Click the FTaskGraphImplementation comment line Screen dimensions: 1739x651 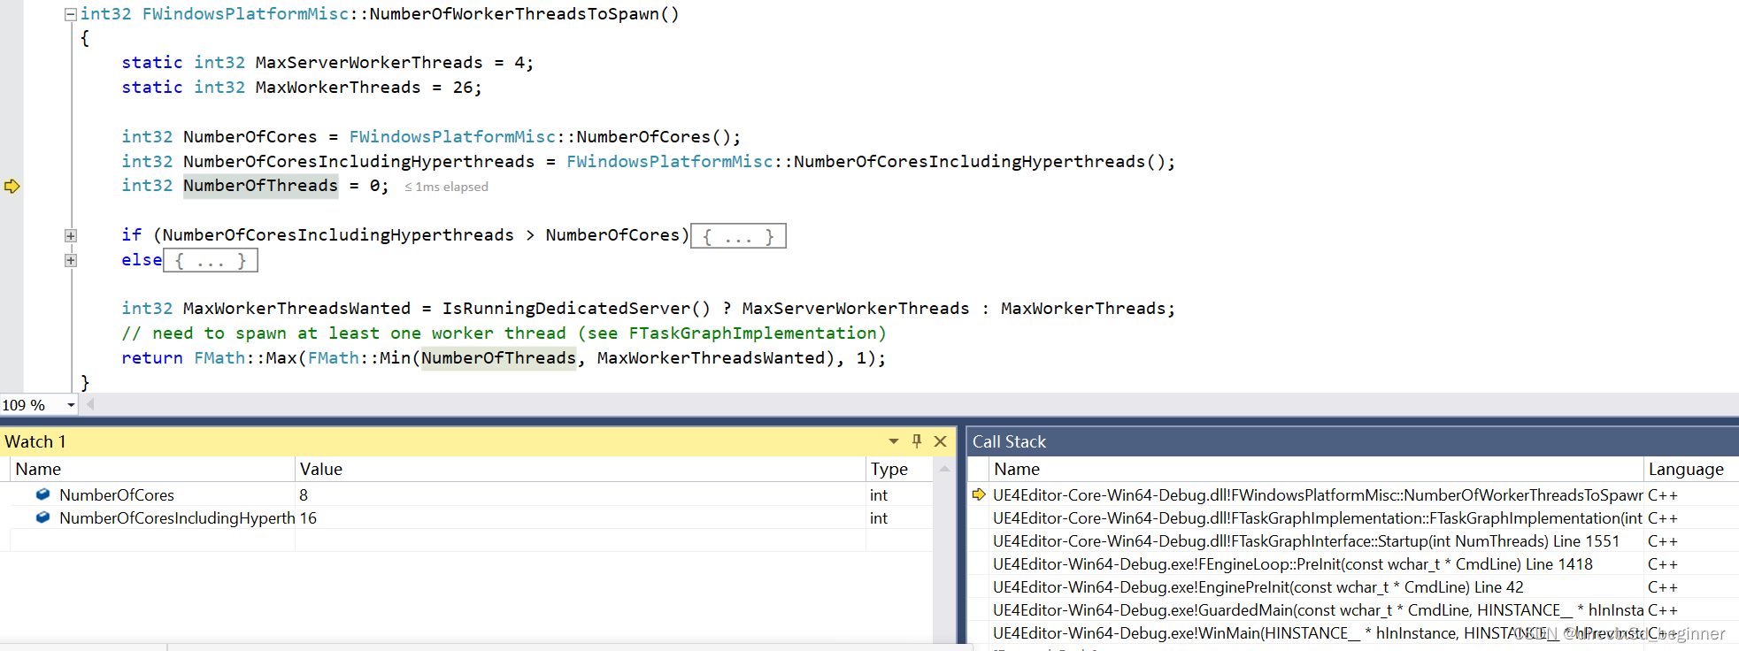tap(504, 333)
